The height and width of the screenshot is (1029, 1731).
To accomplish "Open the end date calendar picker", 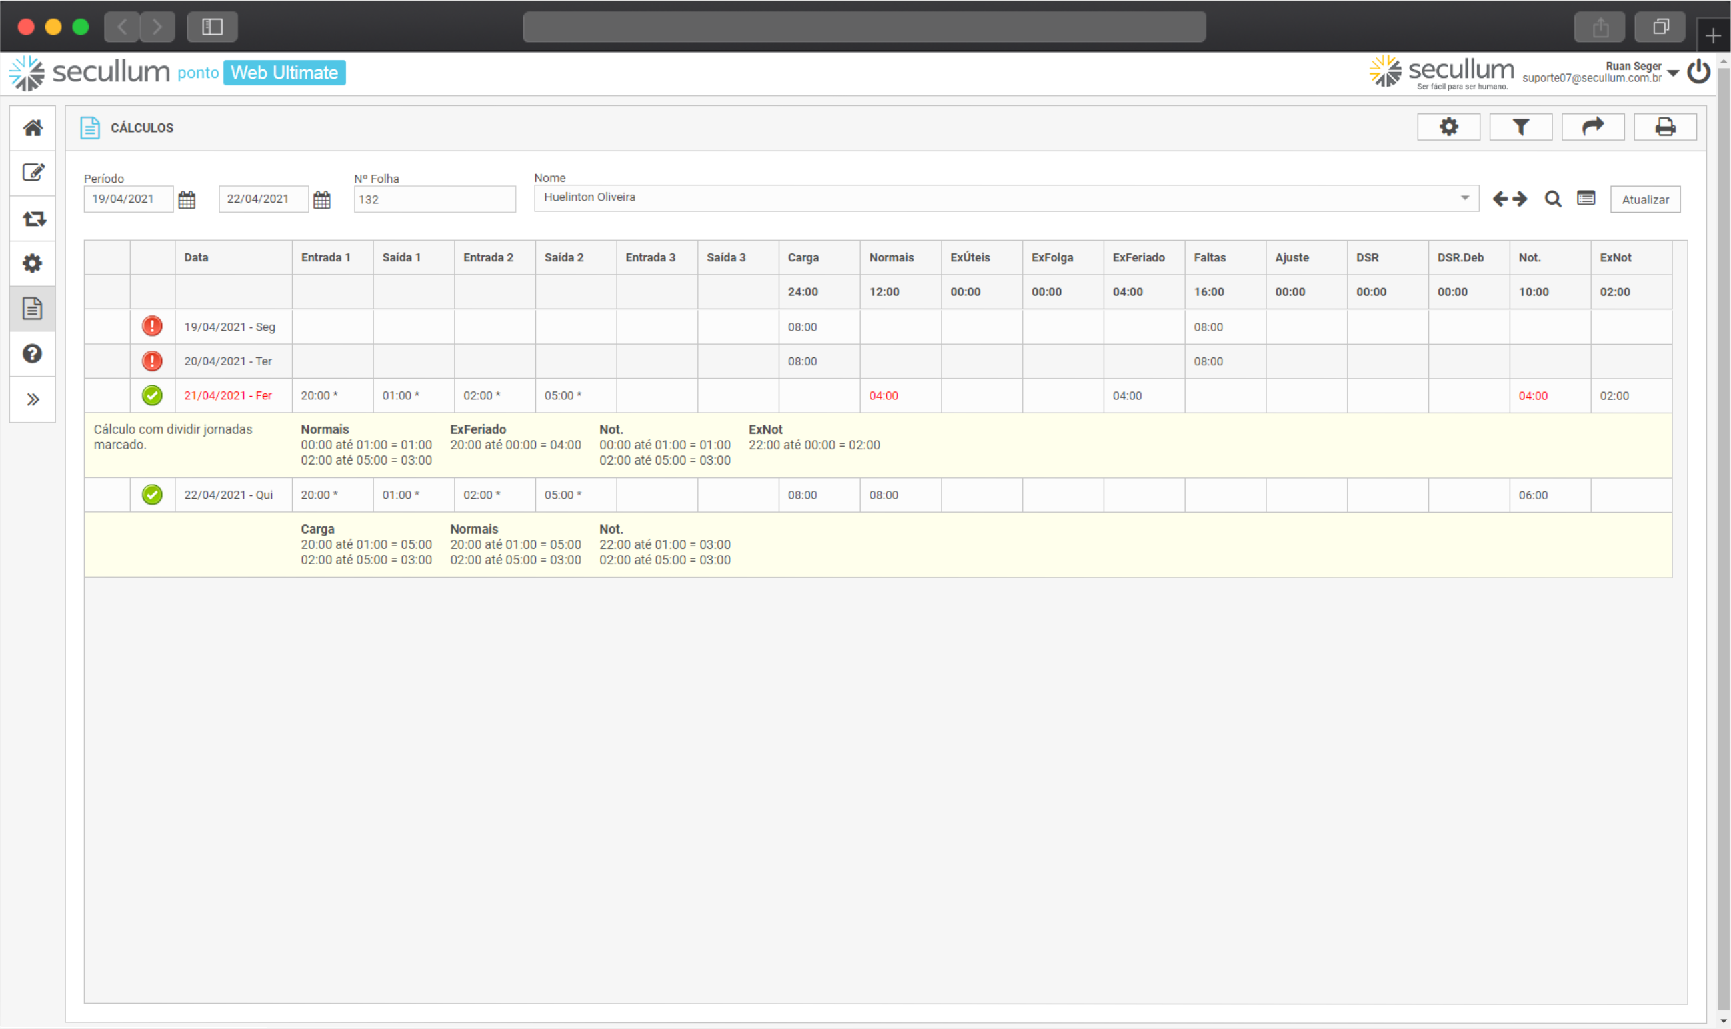I will 321,200.
